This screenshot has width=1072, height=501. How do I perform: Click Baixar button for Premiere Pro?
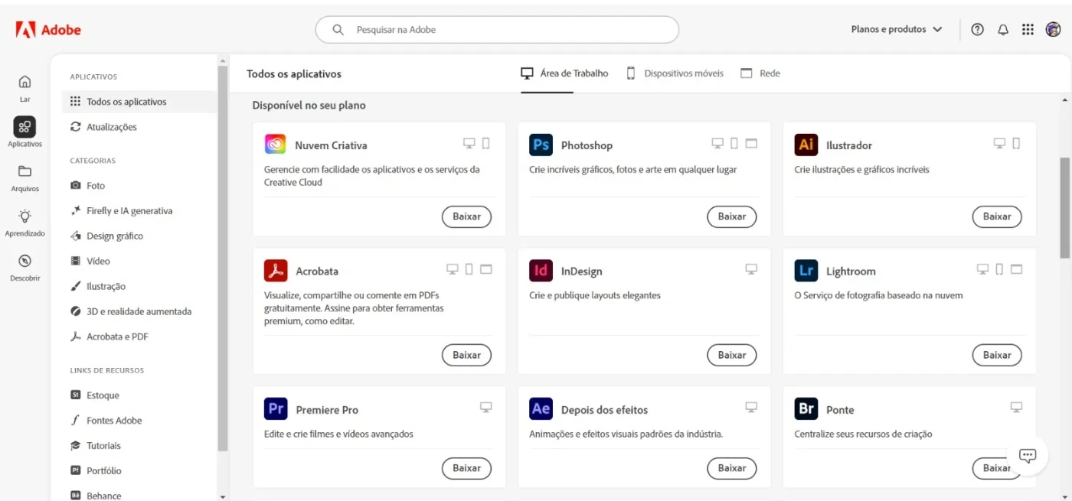[466, 468]
